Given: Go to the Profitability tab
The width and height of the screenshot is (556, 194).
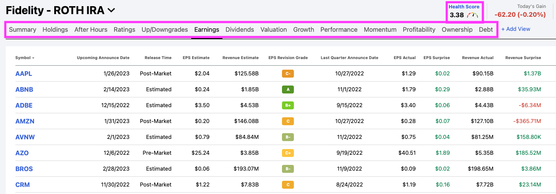Looking at the screenshot, I should [x=419, y=30].
